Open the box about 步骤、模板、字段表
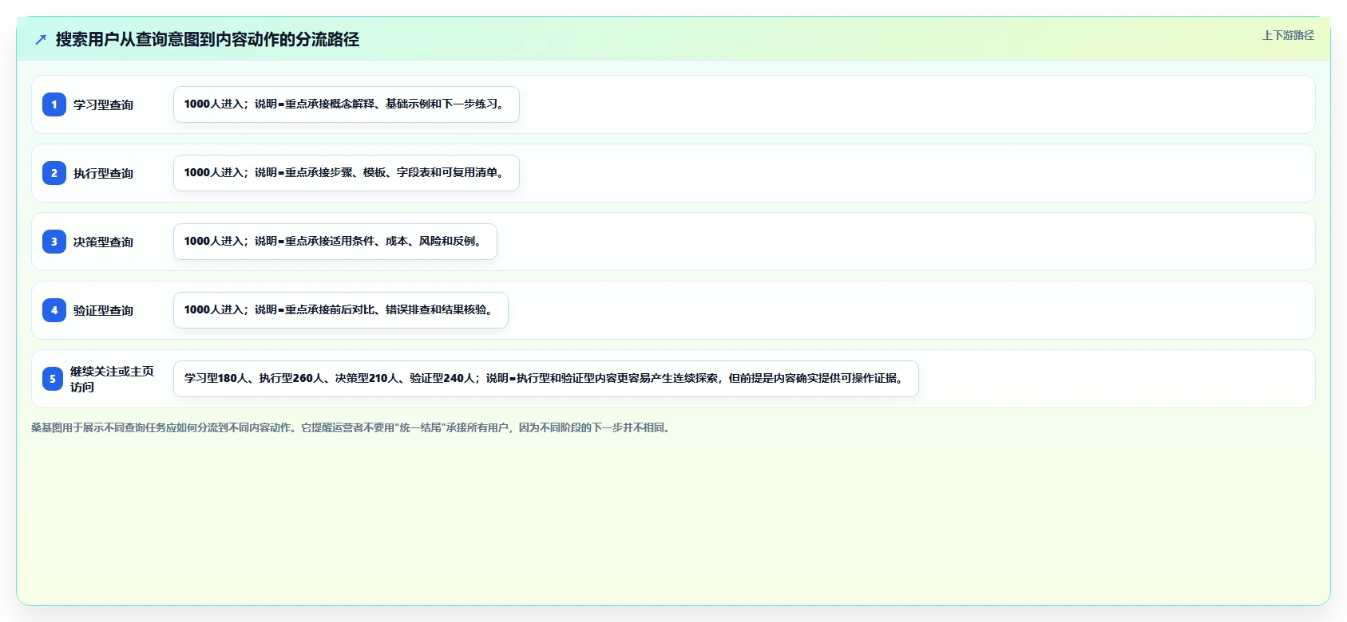The width and height of the screenshot is (1347, 622). (x=347, y=173)
